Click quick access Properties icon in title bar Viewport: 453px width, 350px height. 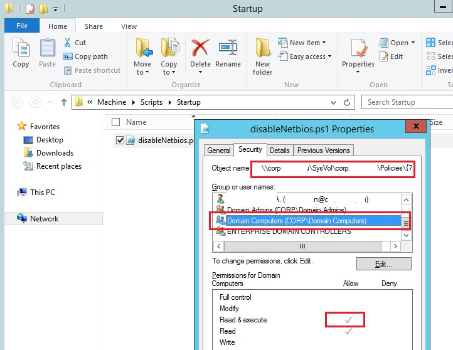coord(30,8)
